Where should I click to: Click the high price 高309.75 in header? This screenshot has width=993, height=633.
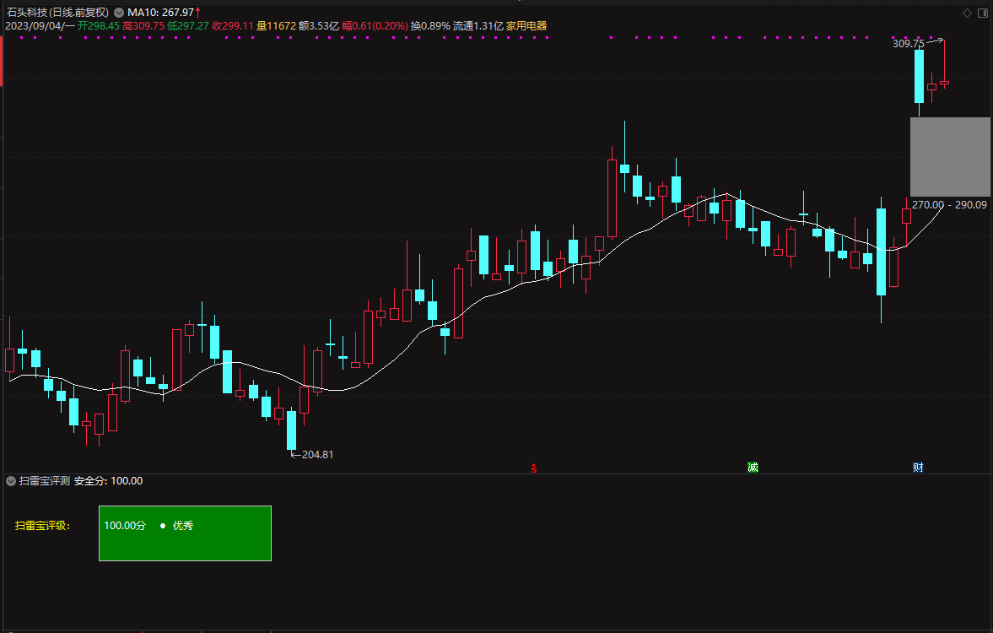[143, 26]
